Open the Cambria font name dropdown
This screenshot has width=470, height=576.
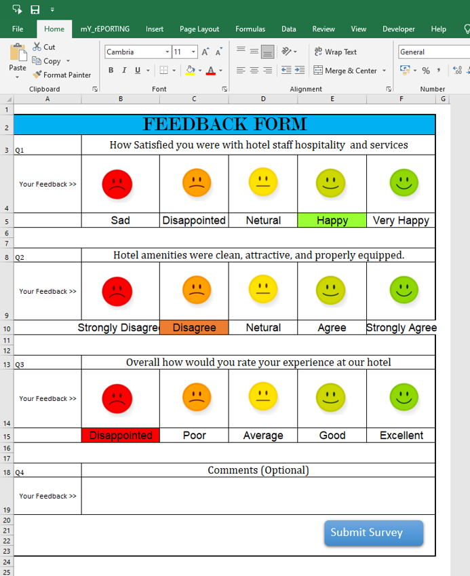pyautogui.click(x=168, y=52)
